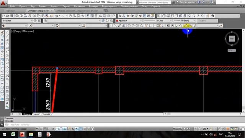The width and height of the screenshot is (245, 138).
Task: Open the Файл menu
Action: click(12, 6)
